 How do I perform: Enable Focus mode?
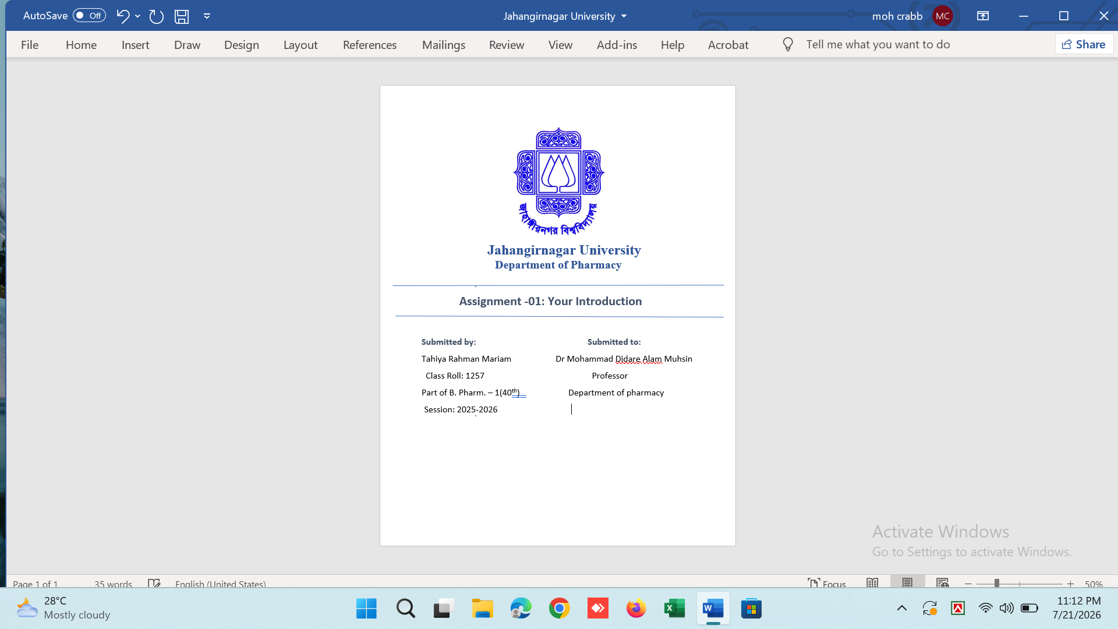point(826,583)
